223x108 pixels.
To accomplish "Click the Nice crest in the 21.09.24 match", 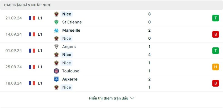I will pos(57,14).
